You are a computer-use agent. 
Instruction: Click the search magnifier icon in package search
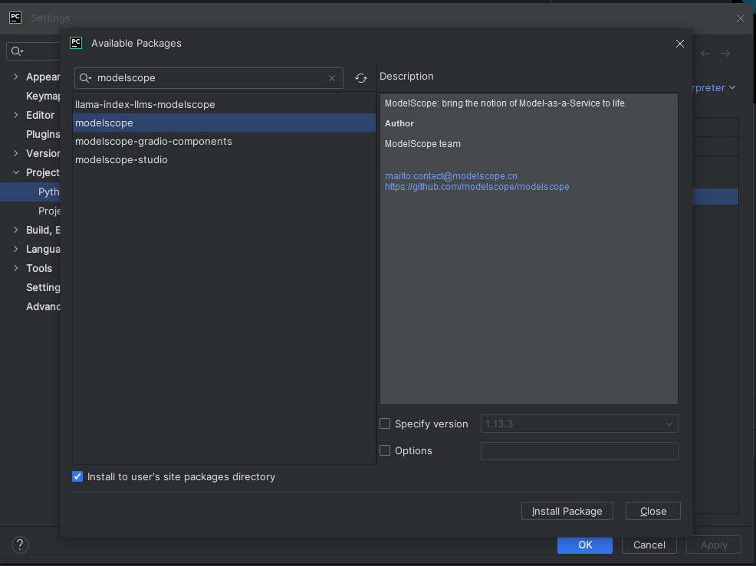pyautogui.click(x=85, y=78)
